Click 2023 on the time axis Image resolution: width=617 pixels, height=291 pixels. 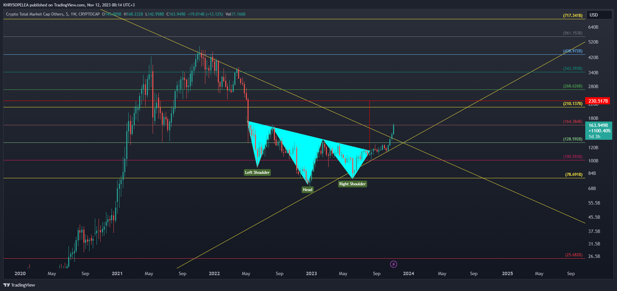311,273
